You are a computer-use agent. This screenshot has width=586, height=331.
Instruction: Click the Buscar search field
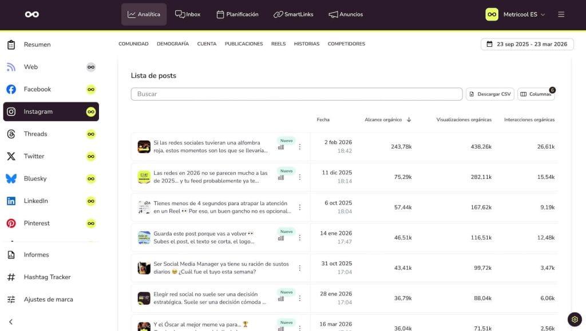(x=296, y=94)
